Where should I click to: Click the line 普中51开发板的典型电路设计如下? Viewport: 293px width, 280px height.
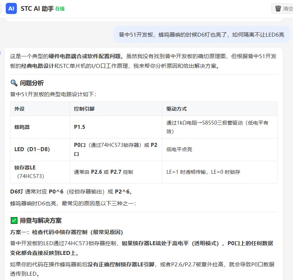(53, 94)
